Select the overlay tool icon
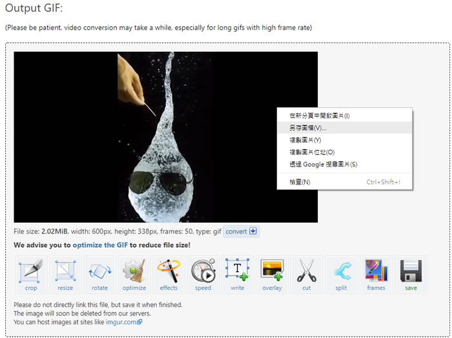The height and width of the screenshot is (338, 452). pyautogui.click(x=272, y=274)
